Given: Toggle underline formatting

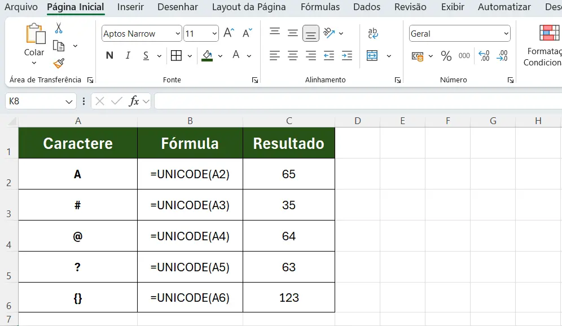Looking at the screenshot, I should 146,55.
